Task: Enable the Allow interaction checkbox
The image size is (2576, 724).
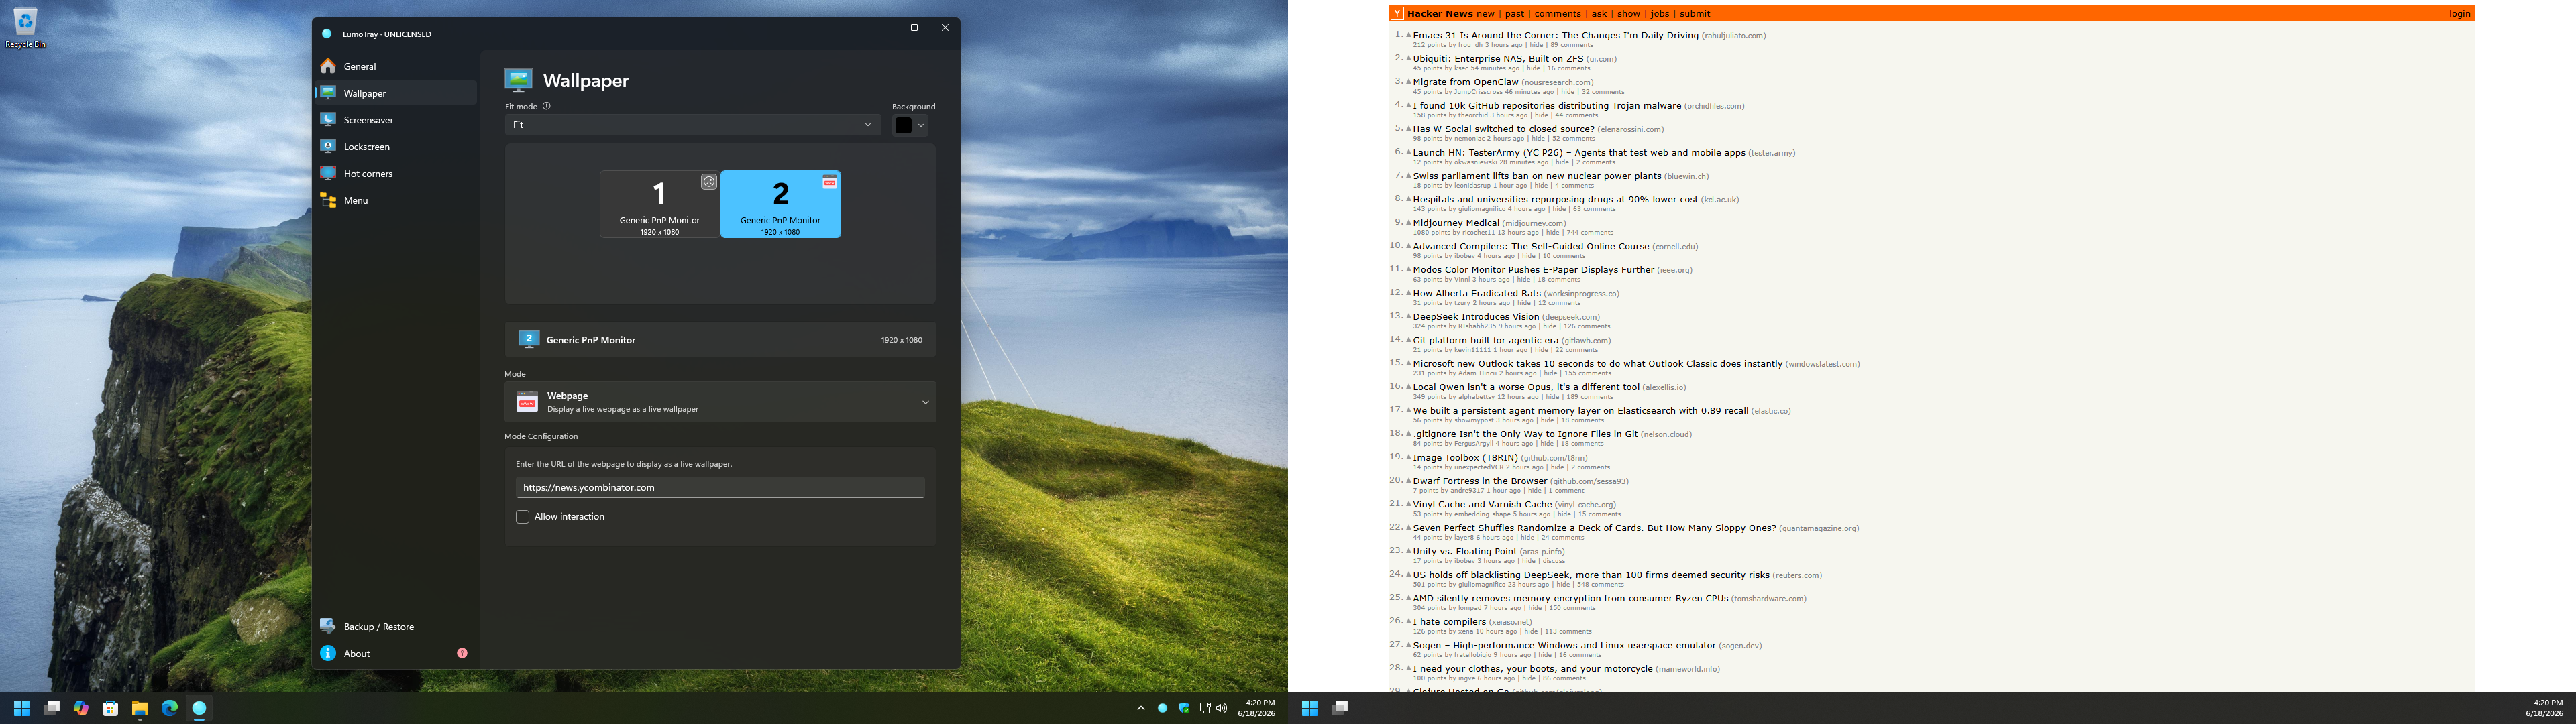Action: click(x=522, y=517)
